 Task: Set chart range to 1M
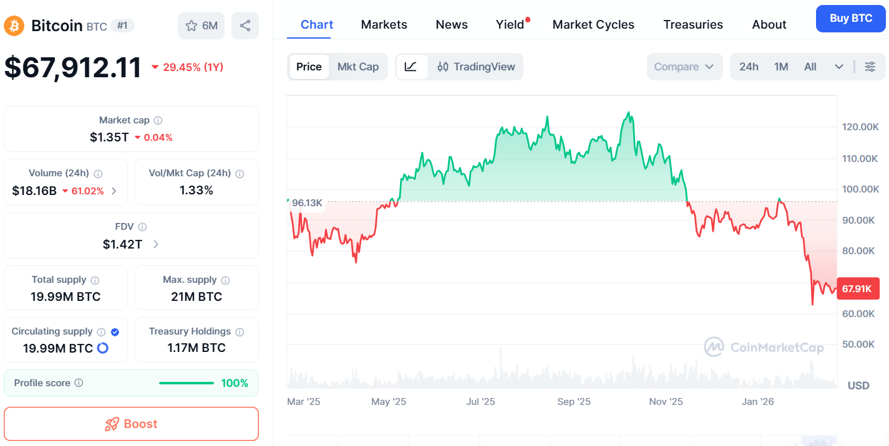(x=781, y=67)
